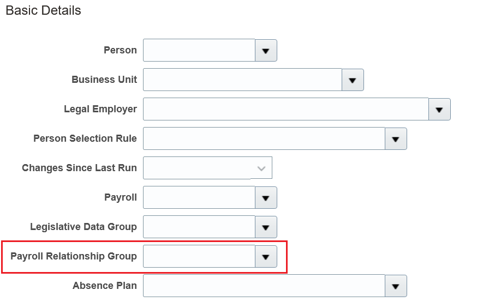483x302 pixels.
Task: Expand Payroll Relationship Group dropdown arrow
Action: click(266, 256)
